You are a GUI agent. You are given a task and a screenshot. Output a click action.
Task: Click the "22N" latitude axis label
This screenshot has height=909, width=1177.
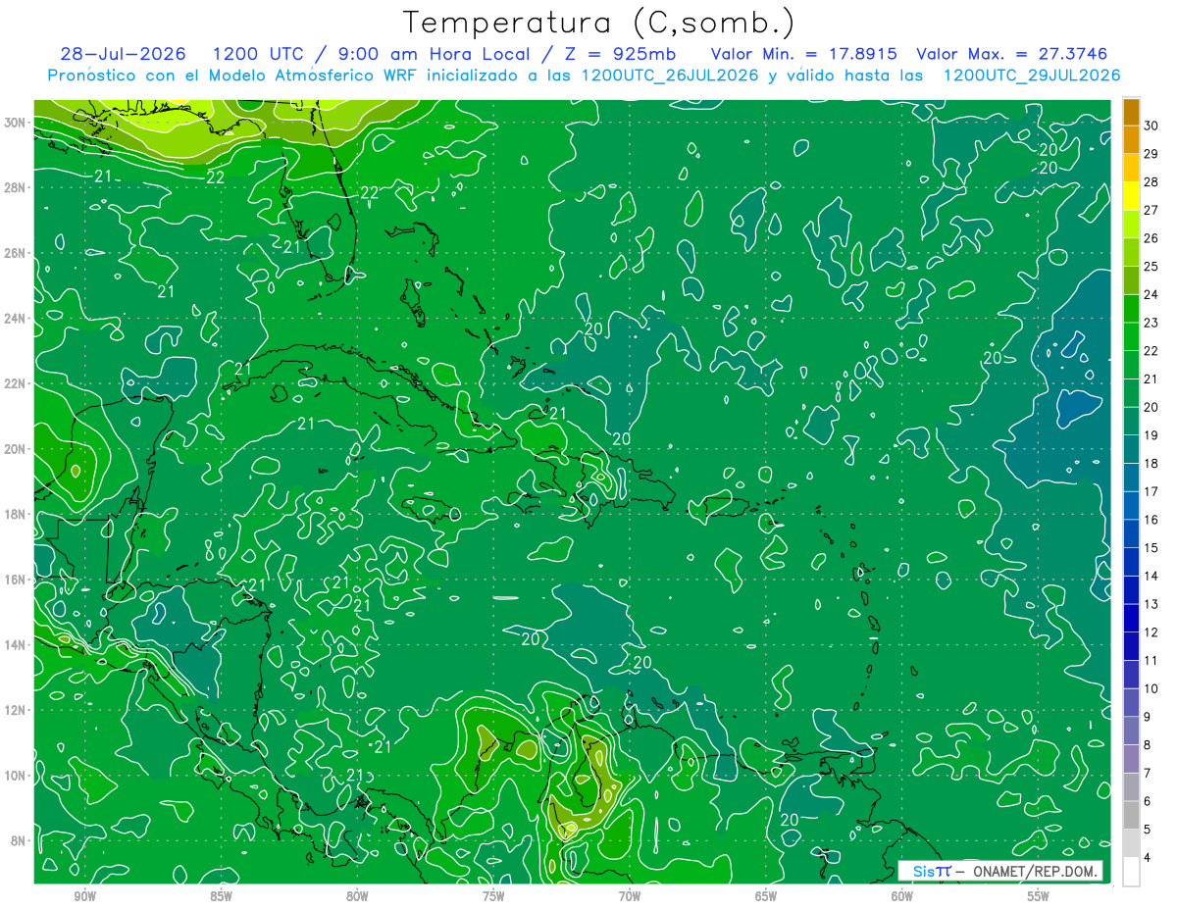(x=16, y=383)
